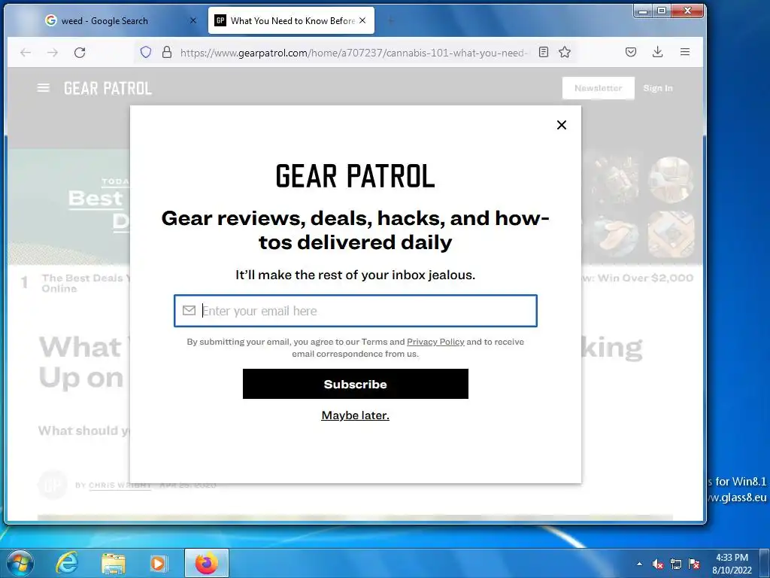Open a new browser tab

pos(391,20)
